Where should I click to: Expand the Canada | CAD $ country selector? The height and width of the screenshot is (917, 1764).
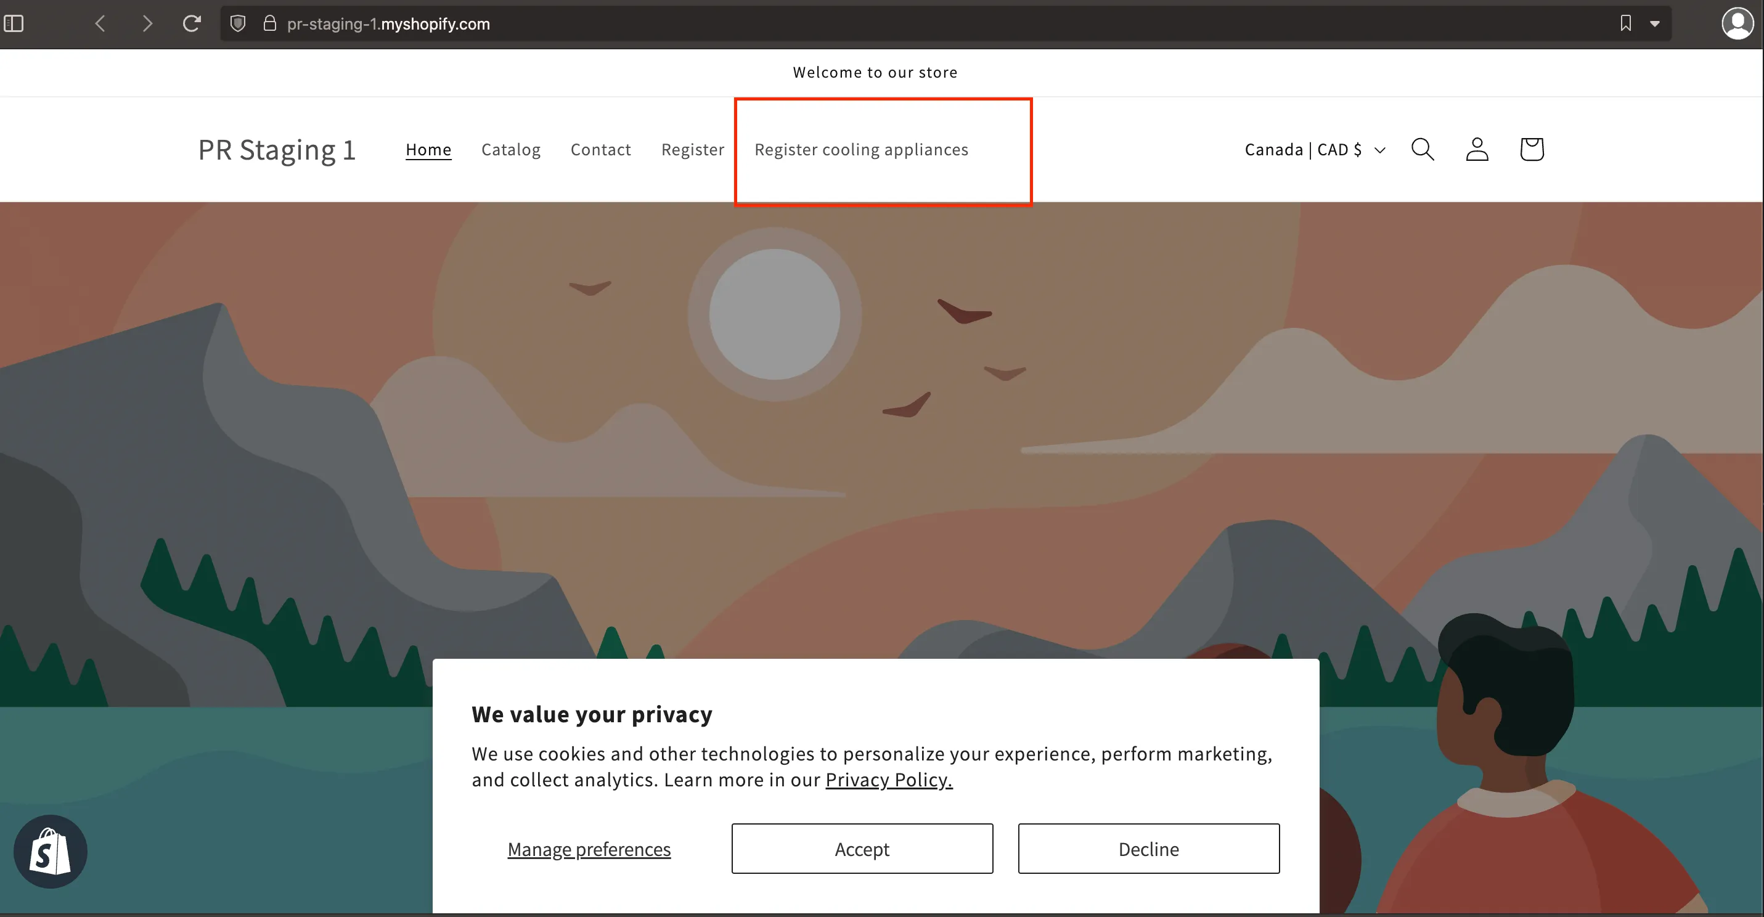pos(1315,149)
